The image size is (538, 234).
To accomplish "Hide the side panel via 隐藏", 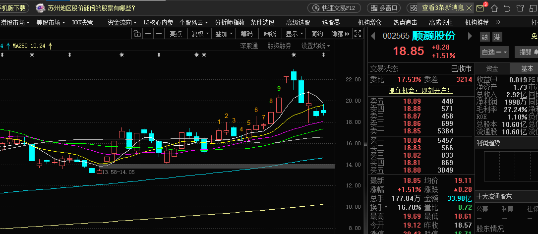I will pos(340,34).
